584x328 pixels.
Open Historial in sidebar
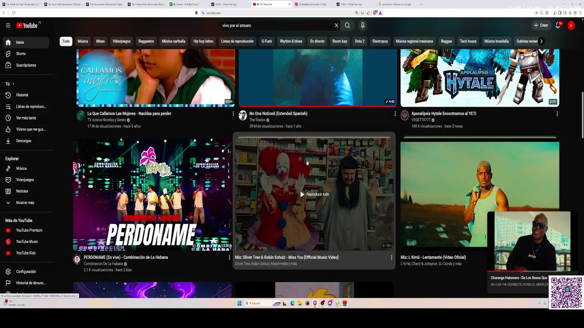point(26,95)
